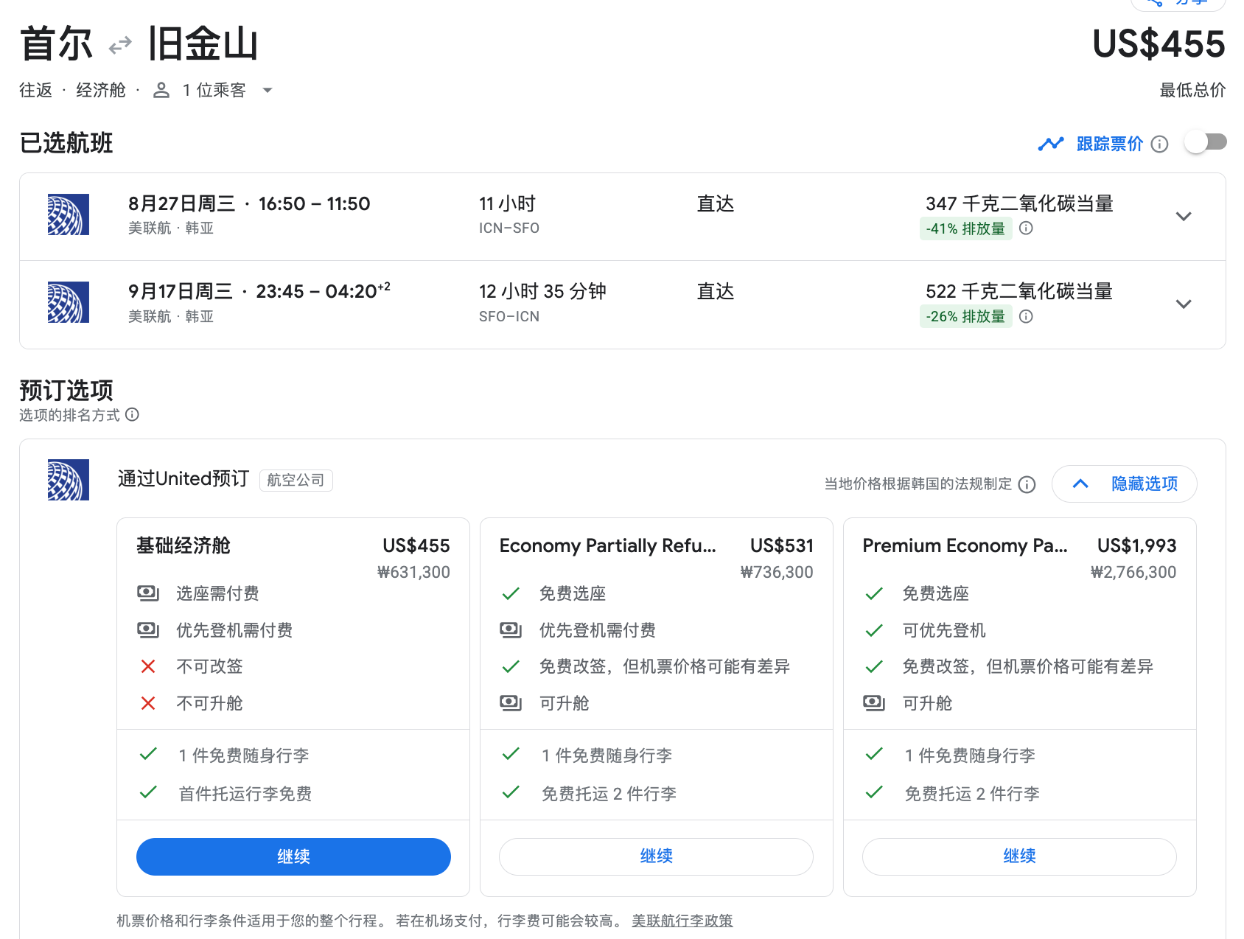Click the passenger person icon
Viewport: 1244px width, 939px height.
coord(161,90)
